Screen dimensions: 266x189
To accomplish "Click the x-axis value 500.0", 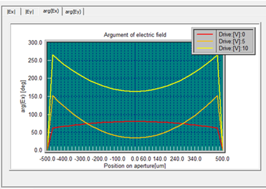I will [x=222, y=159].
